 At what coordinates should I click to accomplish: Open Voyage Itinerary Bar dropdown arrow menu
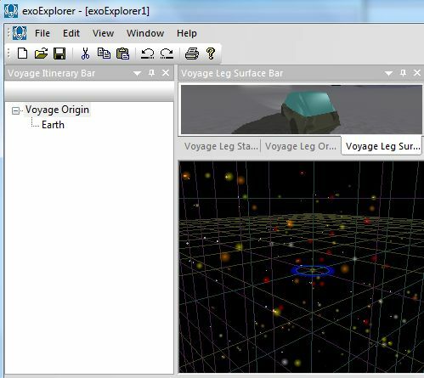[137, 73]
